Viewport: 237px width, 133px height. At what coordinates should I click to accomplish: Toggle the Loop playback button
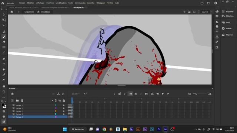(x=152, y=94)
